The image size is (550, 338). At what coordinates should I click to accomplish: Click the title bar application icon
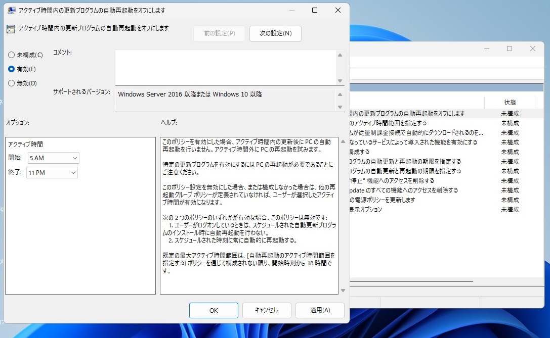coord(11,10)
